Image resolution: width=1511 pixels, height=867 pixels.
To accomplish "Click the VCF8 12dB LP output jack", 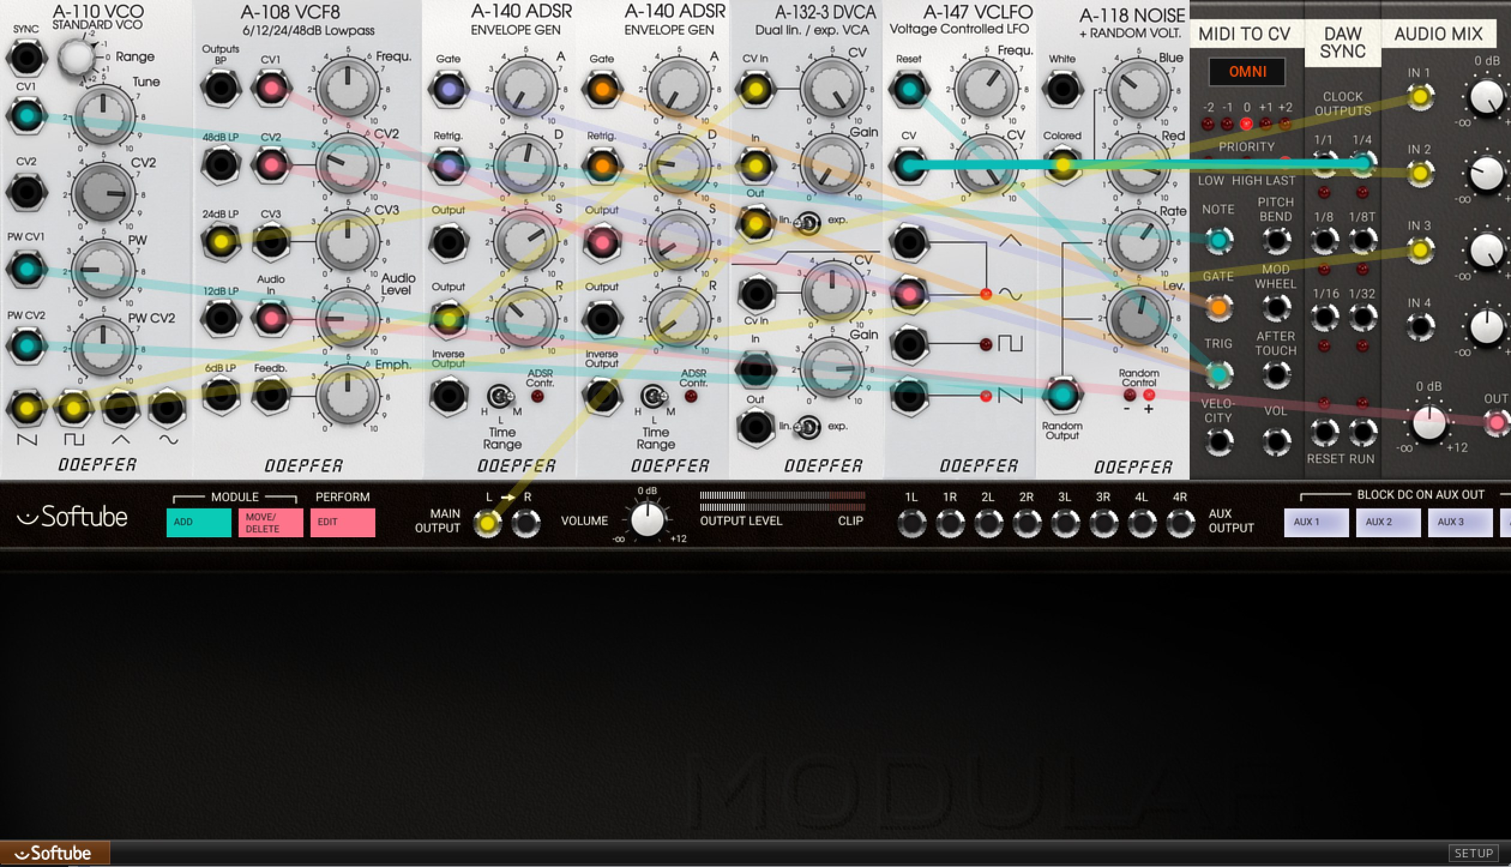I will (x=221, y=318).
